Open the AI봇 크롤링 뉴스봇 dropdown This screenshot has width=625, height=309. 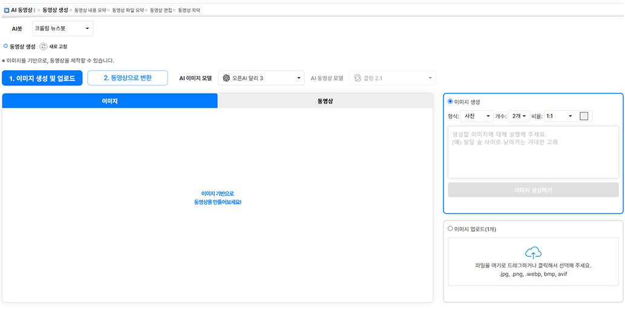[62, 28]
